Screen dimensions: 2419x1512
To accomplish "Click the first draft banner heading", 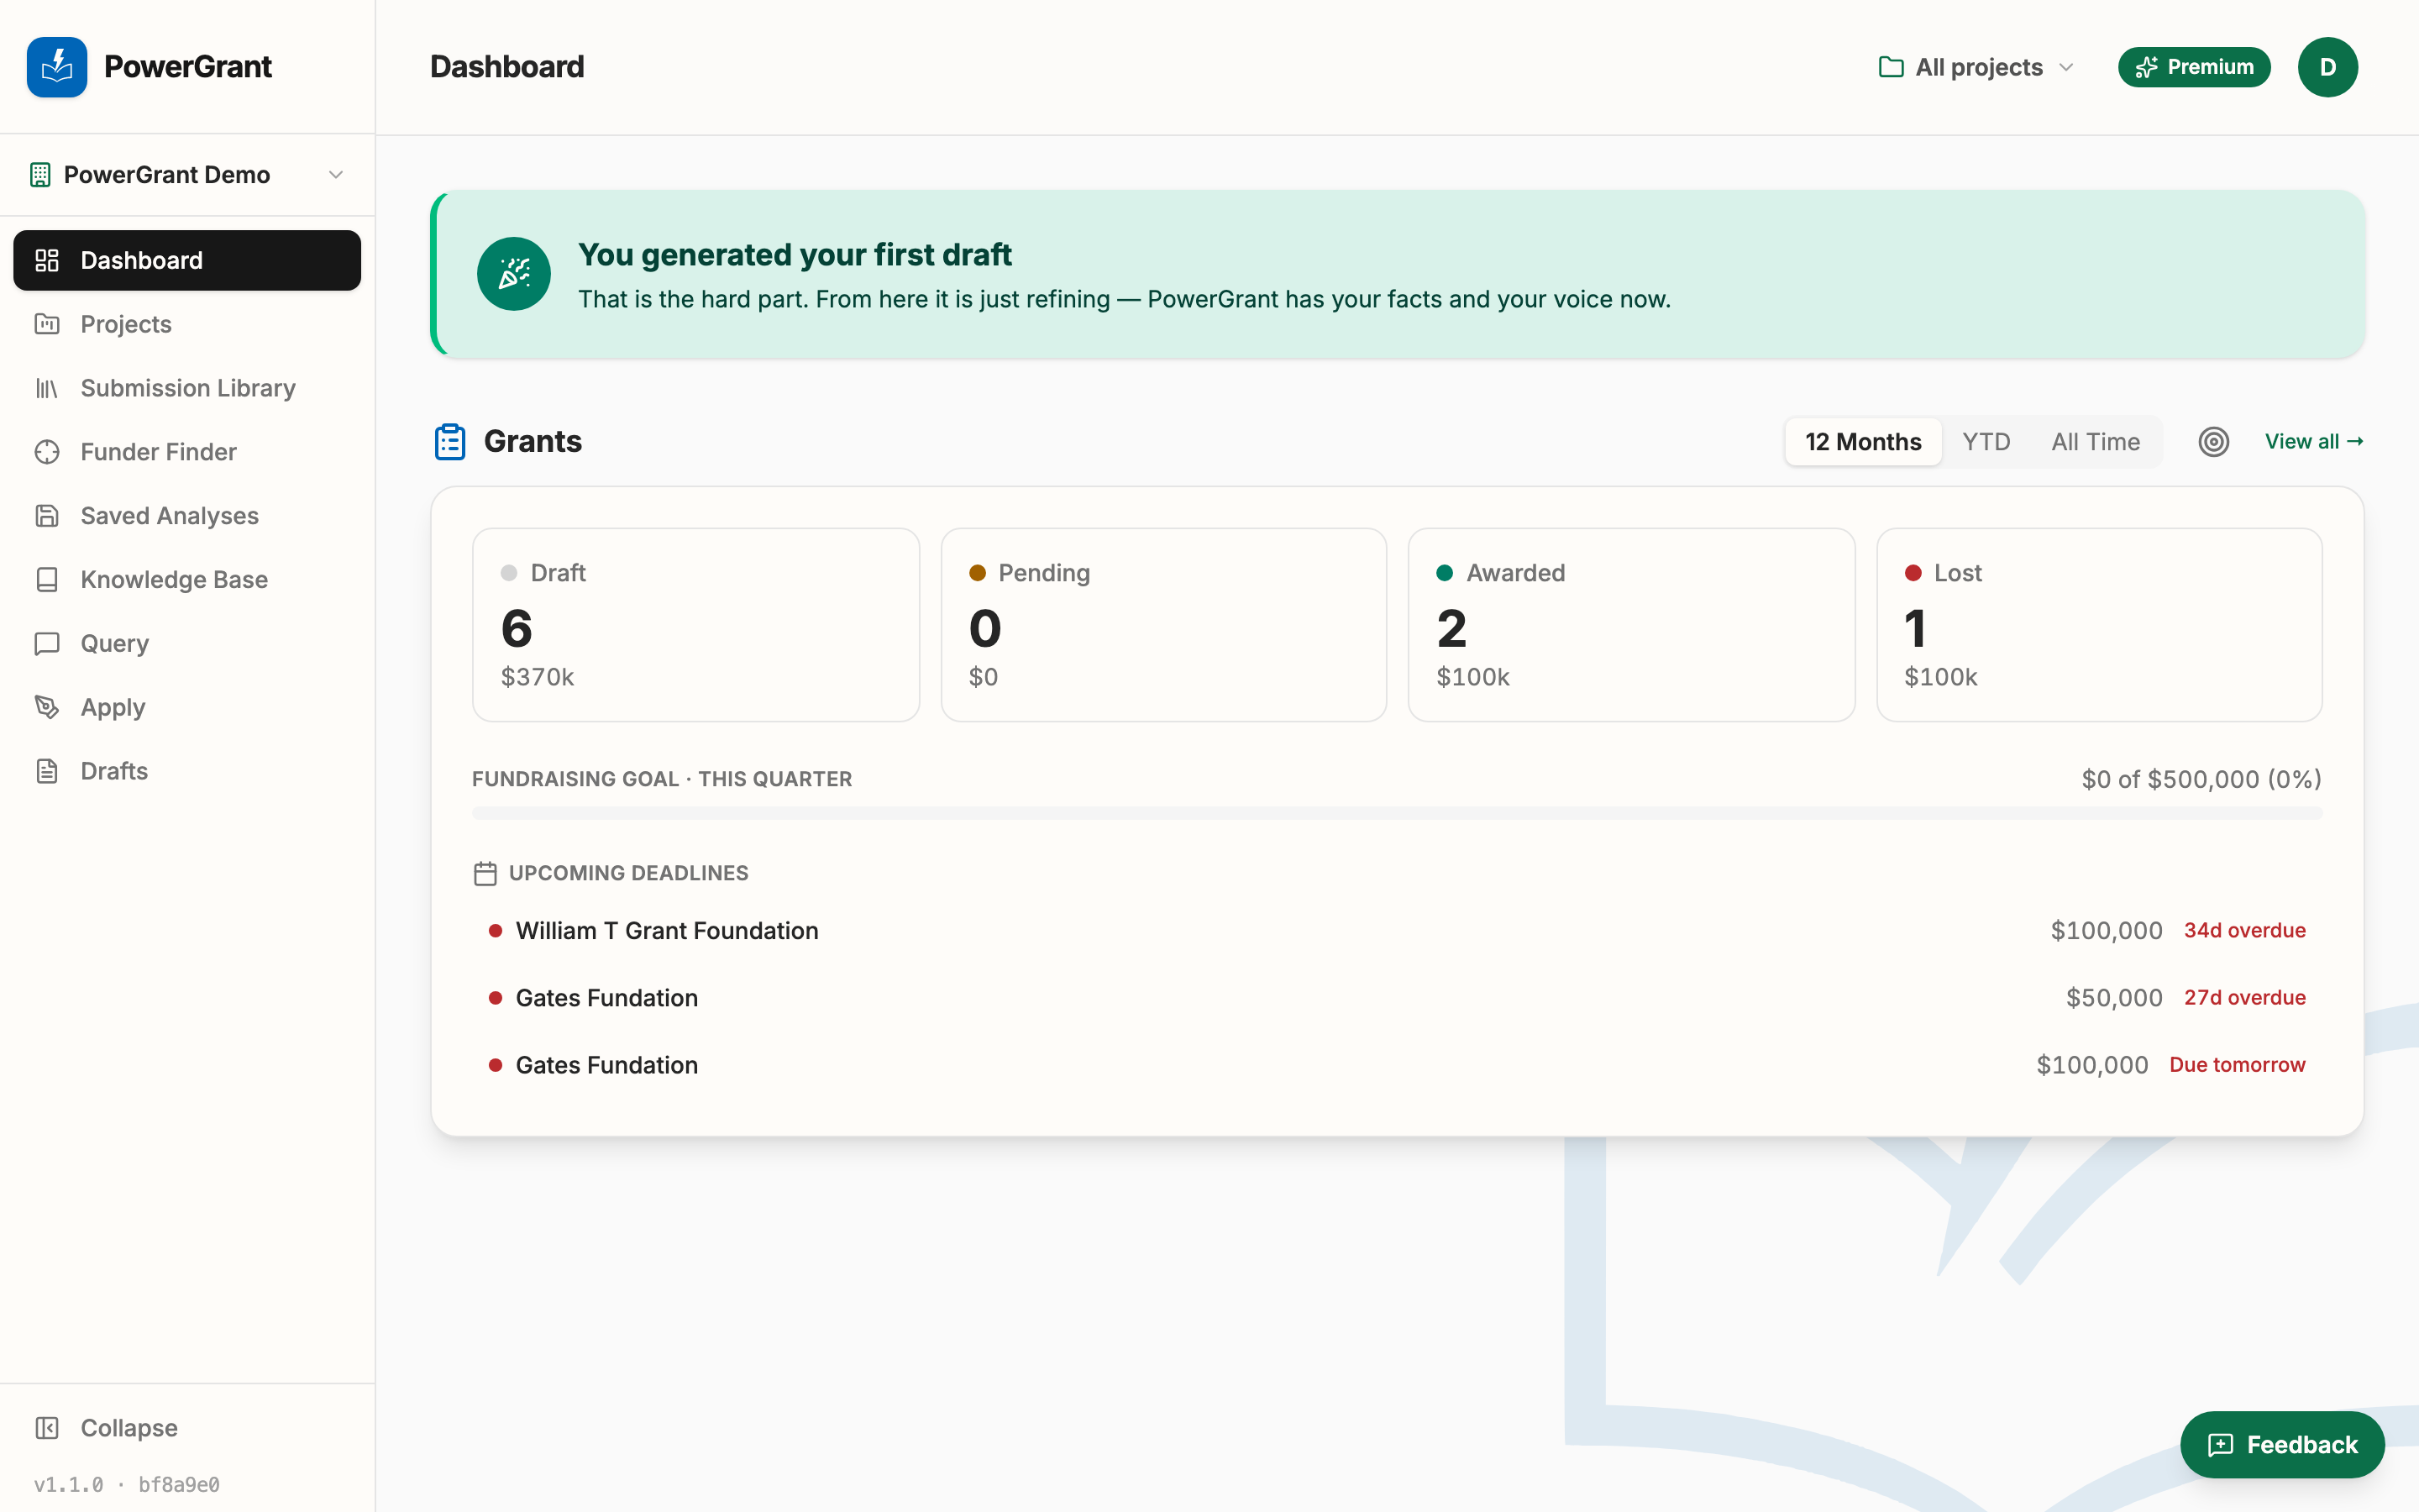I will (x=795, y=255).
